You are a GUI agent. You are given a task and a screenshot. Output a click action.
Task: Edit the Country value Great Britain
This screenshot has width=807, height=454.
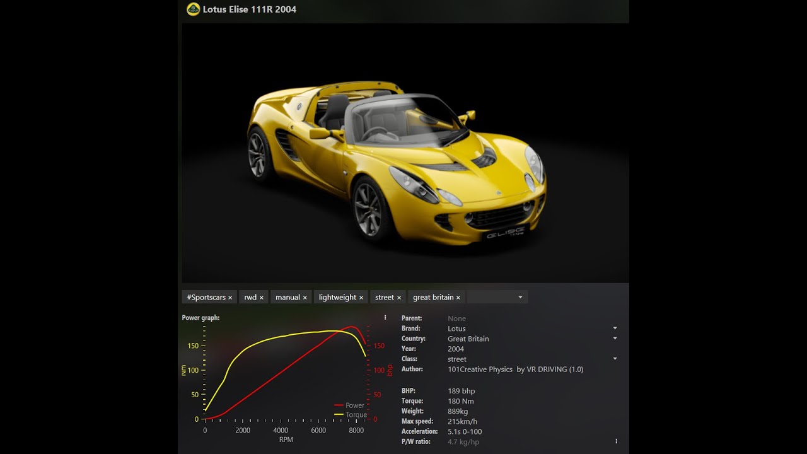(x=468, y=339)
